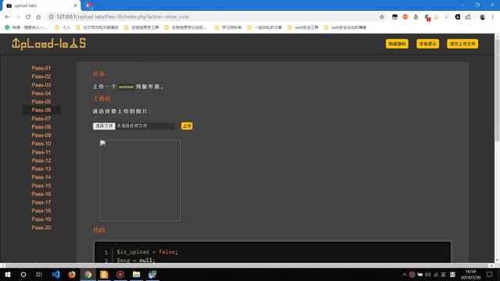Viewport: 500px width, 281px height.
Task: Open File Explorer from the taskbar
Action: 136,274
